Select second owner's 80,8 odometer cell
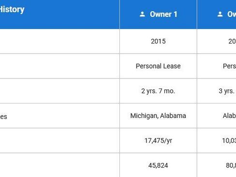This screenshot has height=177, width=236. click(231, 165)
